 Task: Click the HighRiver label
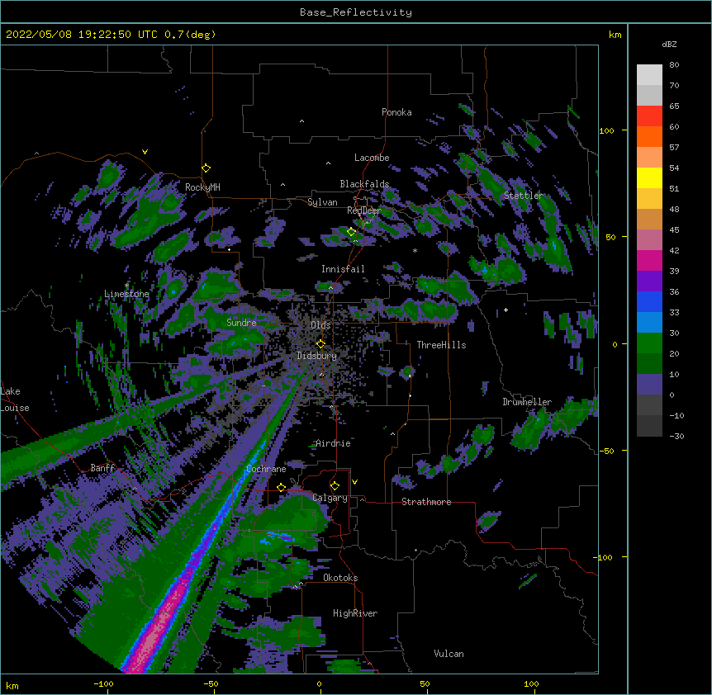(355, 613)
